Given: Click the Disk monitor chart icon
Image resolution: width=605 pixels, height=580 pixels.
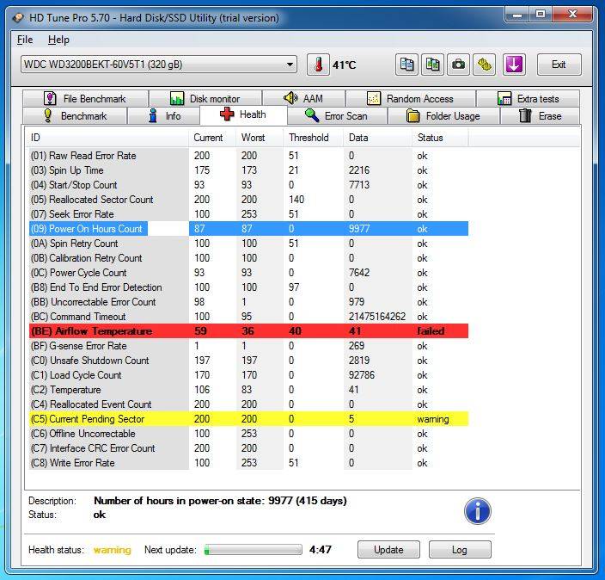Looking at the screenshot, I should click(177, 99).
